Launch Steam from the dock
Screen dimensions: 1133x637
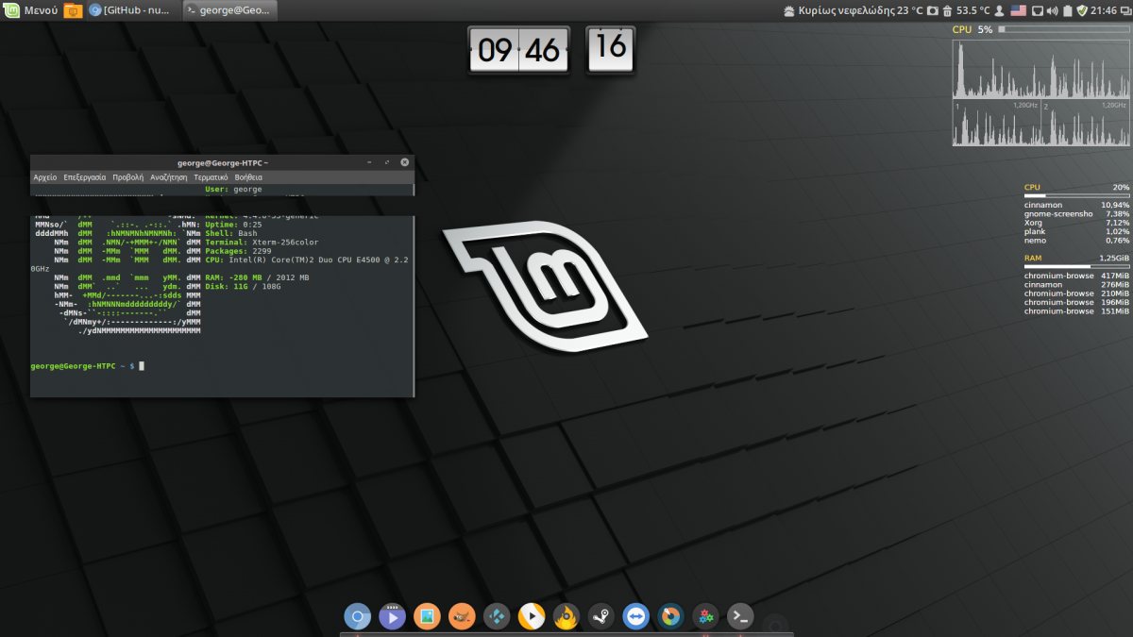tap(600, 617)
